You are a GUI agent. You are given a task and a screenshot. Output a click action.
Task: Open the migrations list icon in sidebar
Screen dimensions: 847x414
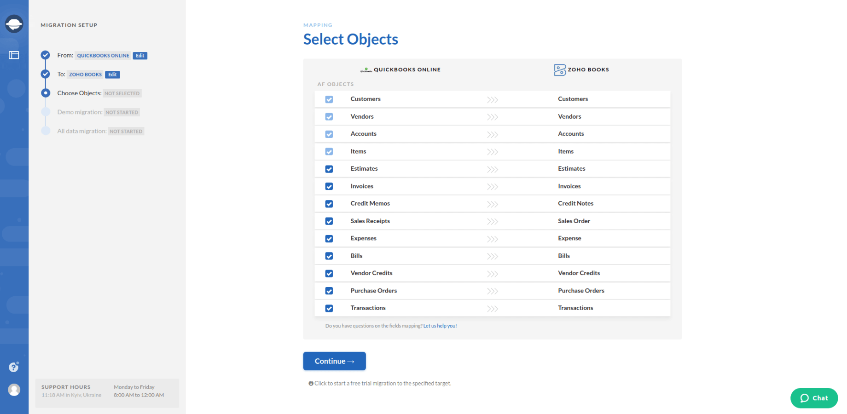point(14,55)
